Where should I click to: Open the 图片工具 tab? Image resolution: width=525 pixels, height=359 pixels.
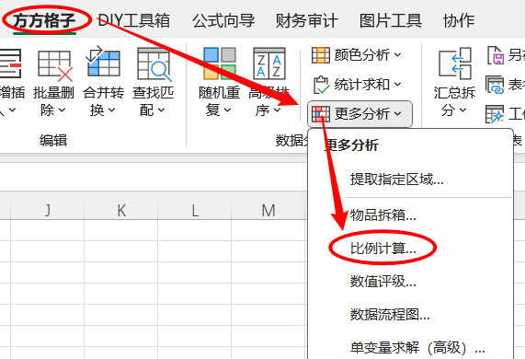pyautogui.click(x=391, y=20)
